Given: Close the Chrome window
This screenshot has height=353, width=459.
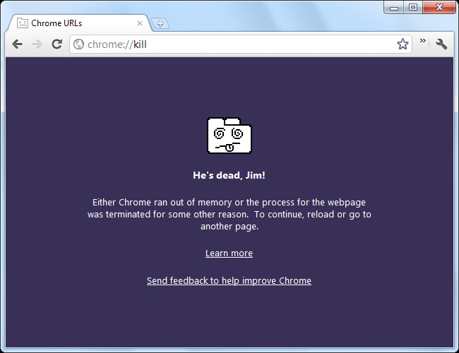Looking at the screenshot, I should click(439, 7).
